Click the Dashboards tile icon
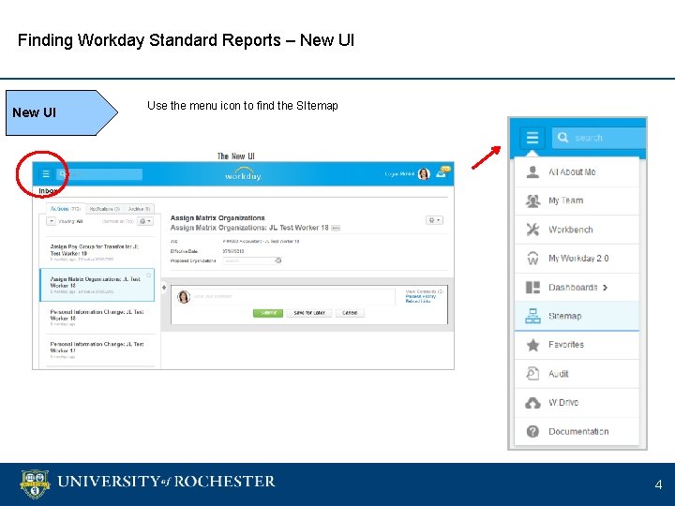Screen dimensions: 675x506 tap(532, 287)
